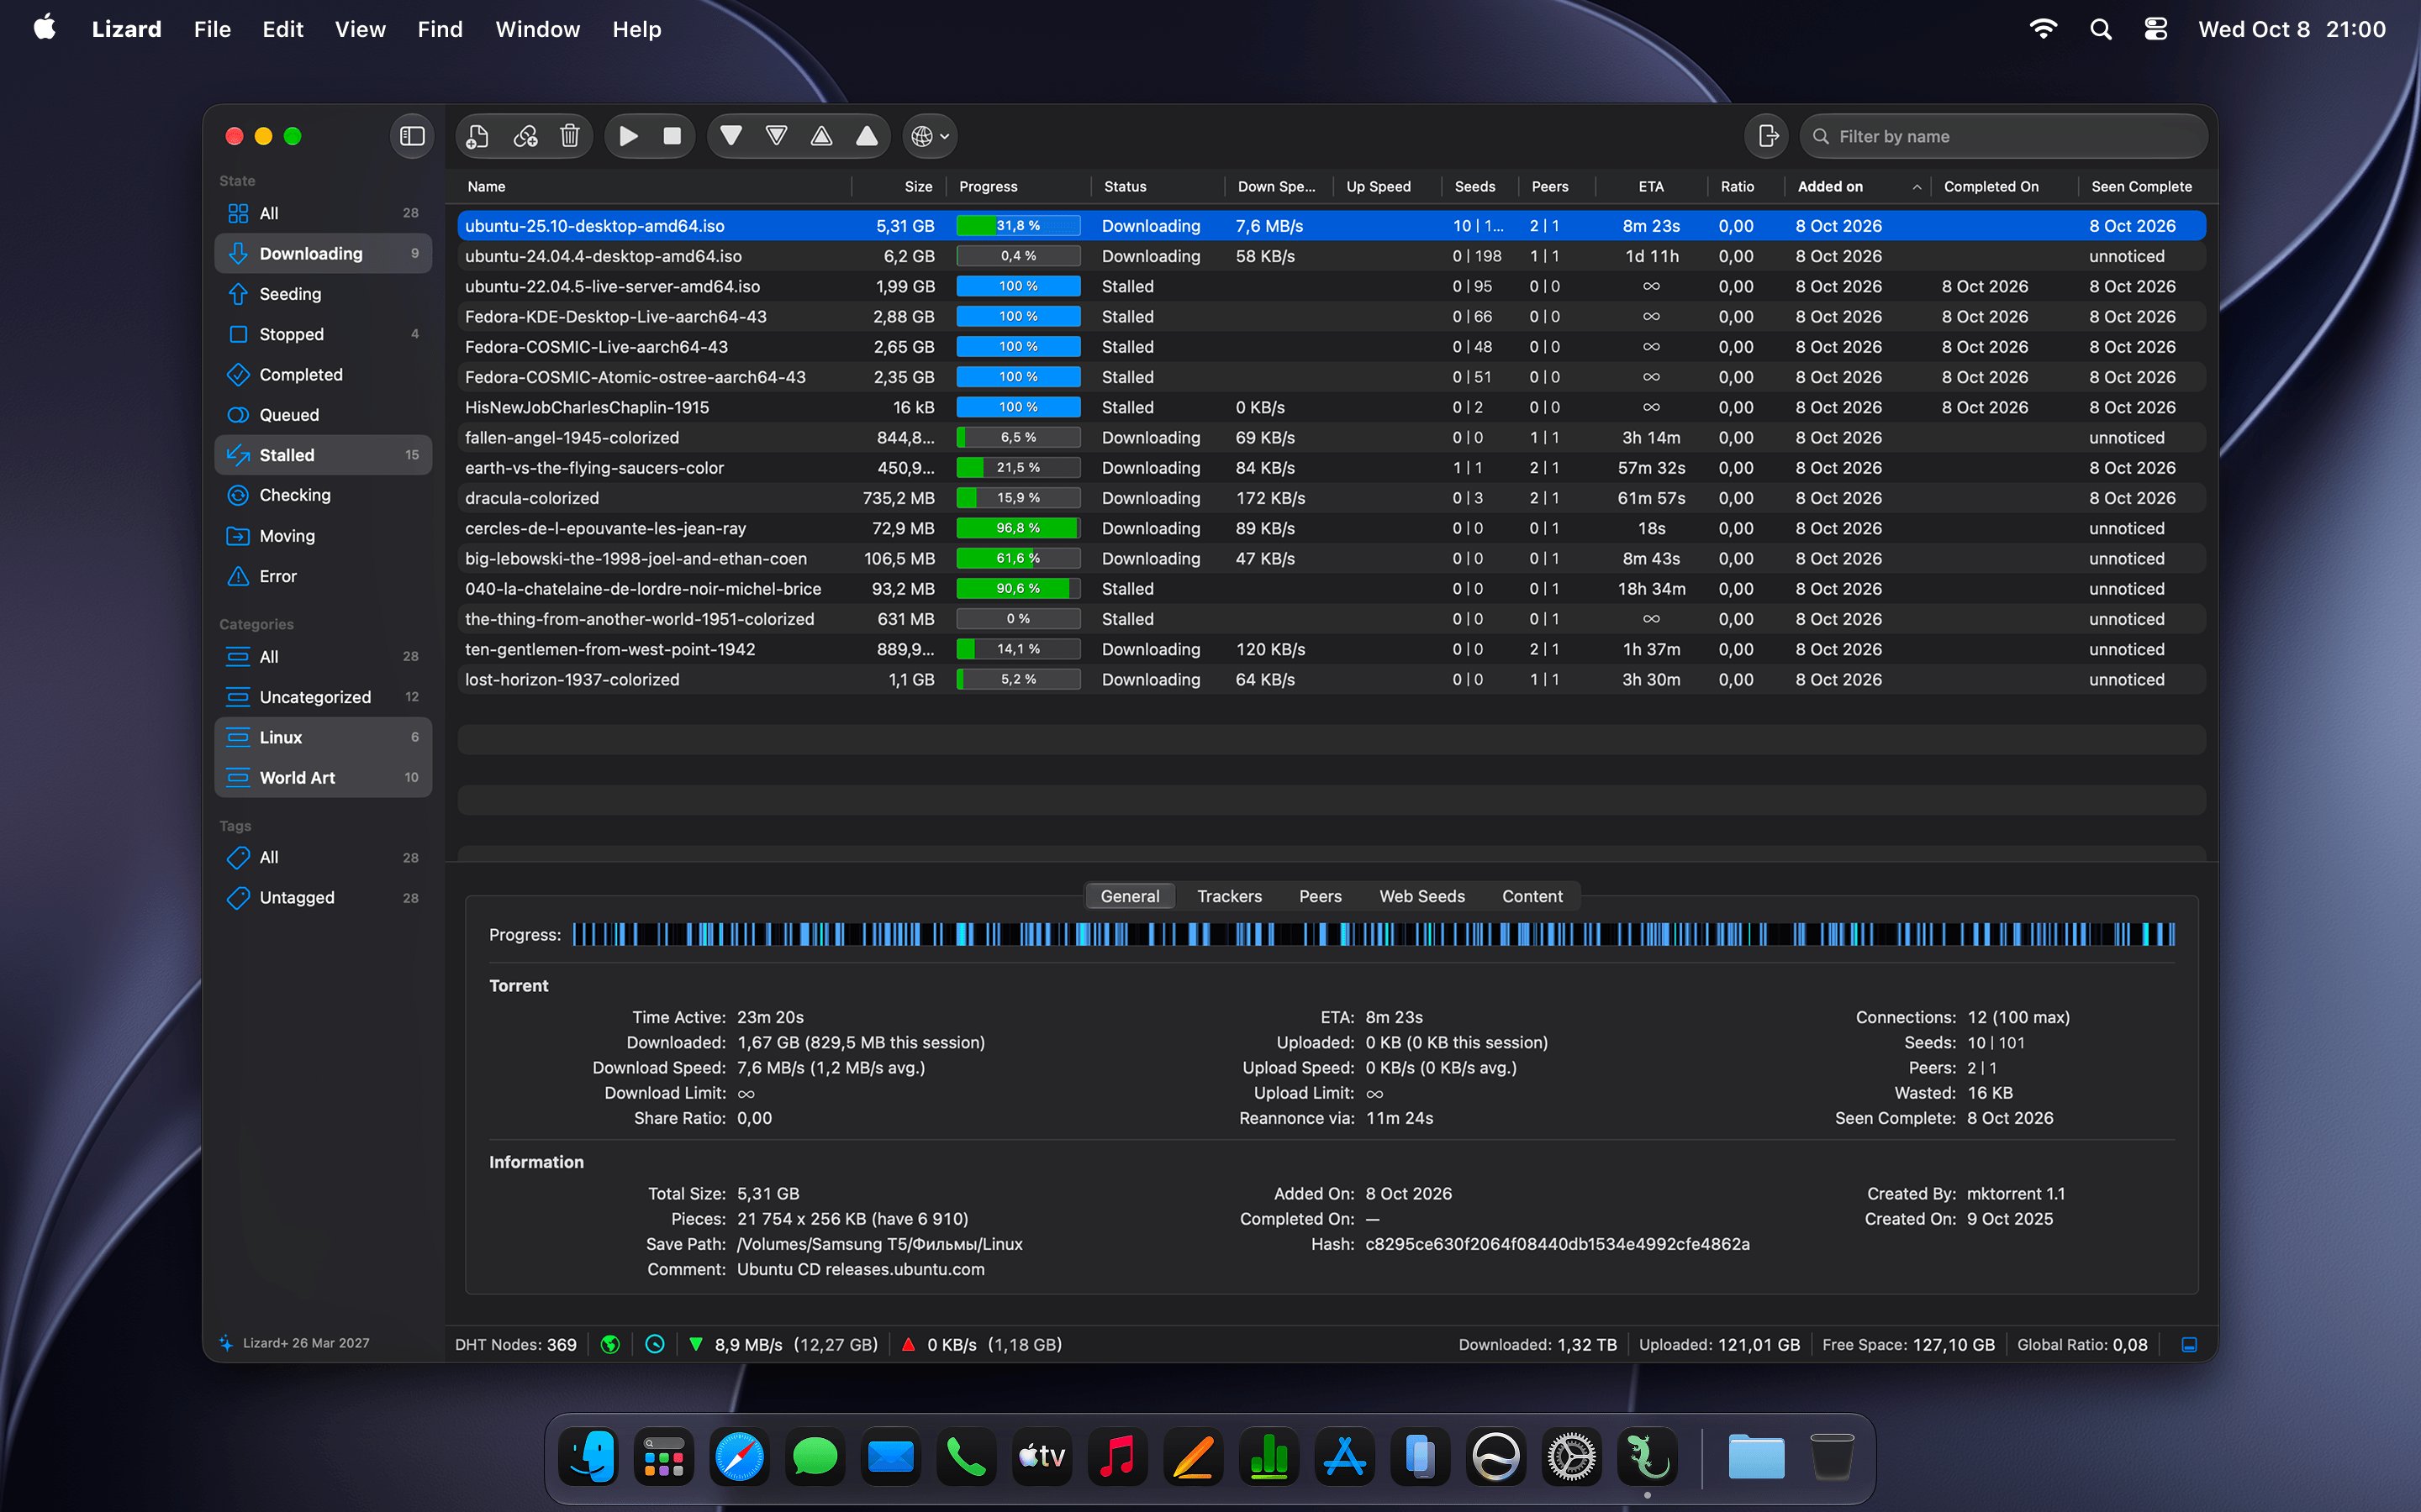The width and height of the screenshot is (2421, 1512).
Task: Click the green download speed arrow in status bar
Action: tap(695, 1344)
